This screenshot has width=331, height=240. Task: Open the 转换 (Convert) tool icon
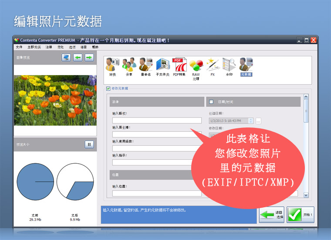tap(112, 67)
